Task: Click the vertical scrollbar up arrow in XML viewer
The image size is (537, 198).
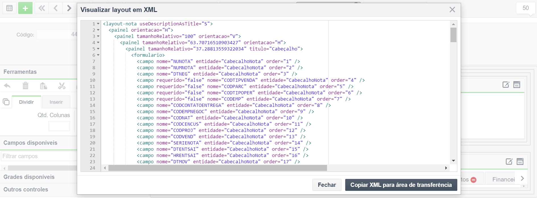Action: tap(453, 24)
